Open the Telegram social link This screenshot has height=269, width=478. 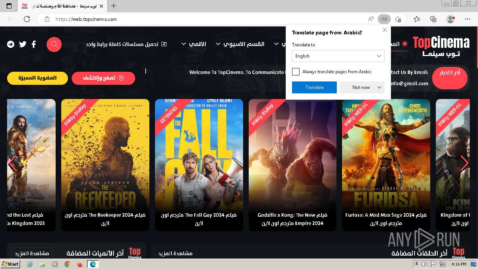11,44
